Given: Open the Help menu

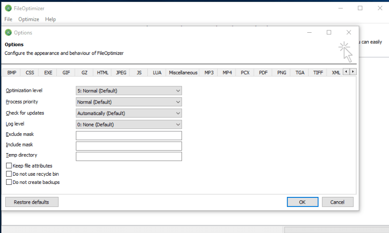Looking at the screenshot, I should (51, 19).
